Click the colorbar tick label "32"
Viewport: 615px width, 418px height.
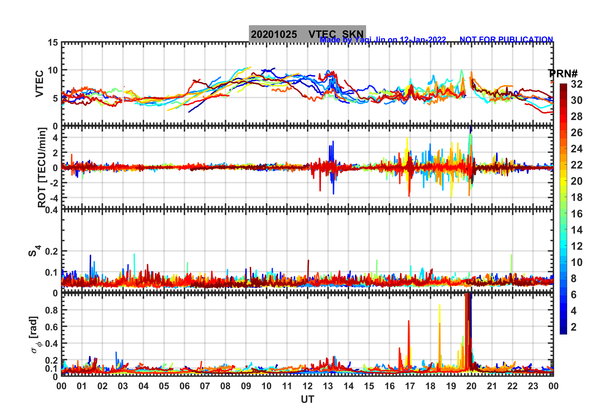[x=577, y=84]
